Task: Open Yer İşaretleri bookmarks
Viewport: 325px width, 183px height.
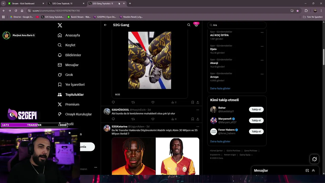Action: (x=71, y=85)
